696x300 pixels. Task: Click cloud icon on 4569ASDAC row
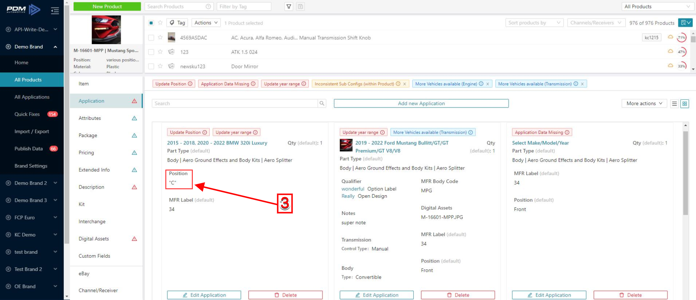(x=670, y=37)
